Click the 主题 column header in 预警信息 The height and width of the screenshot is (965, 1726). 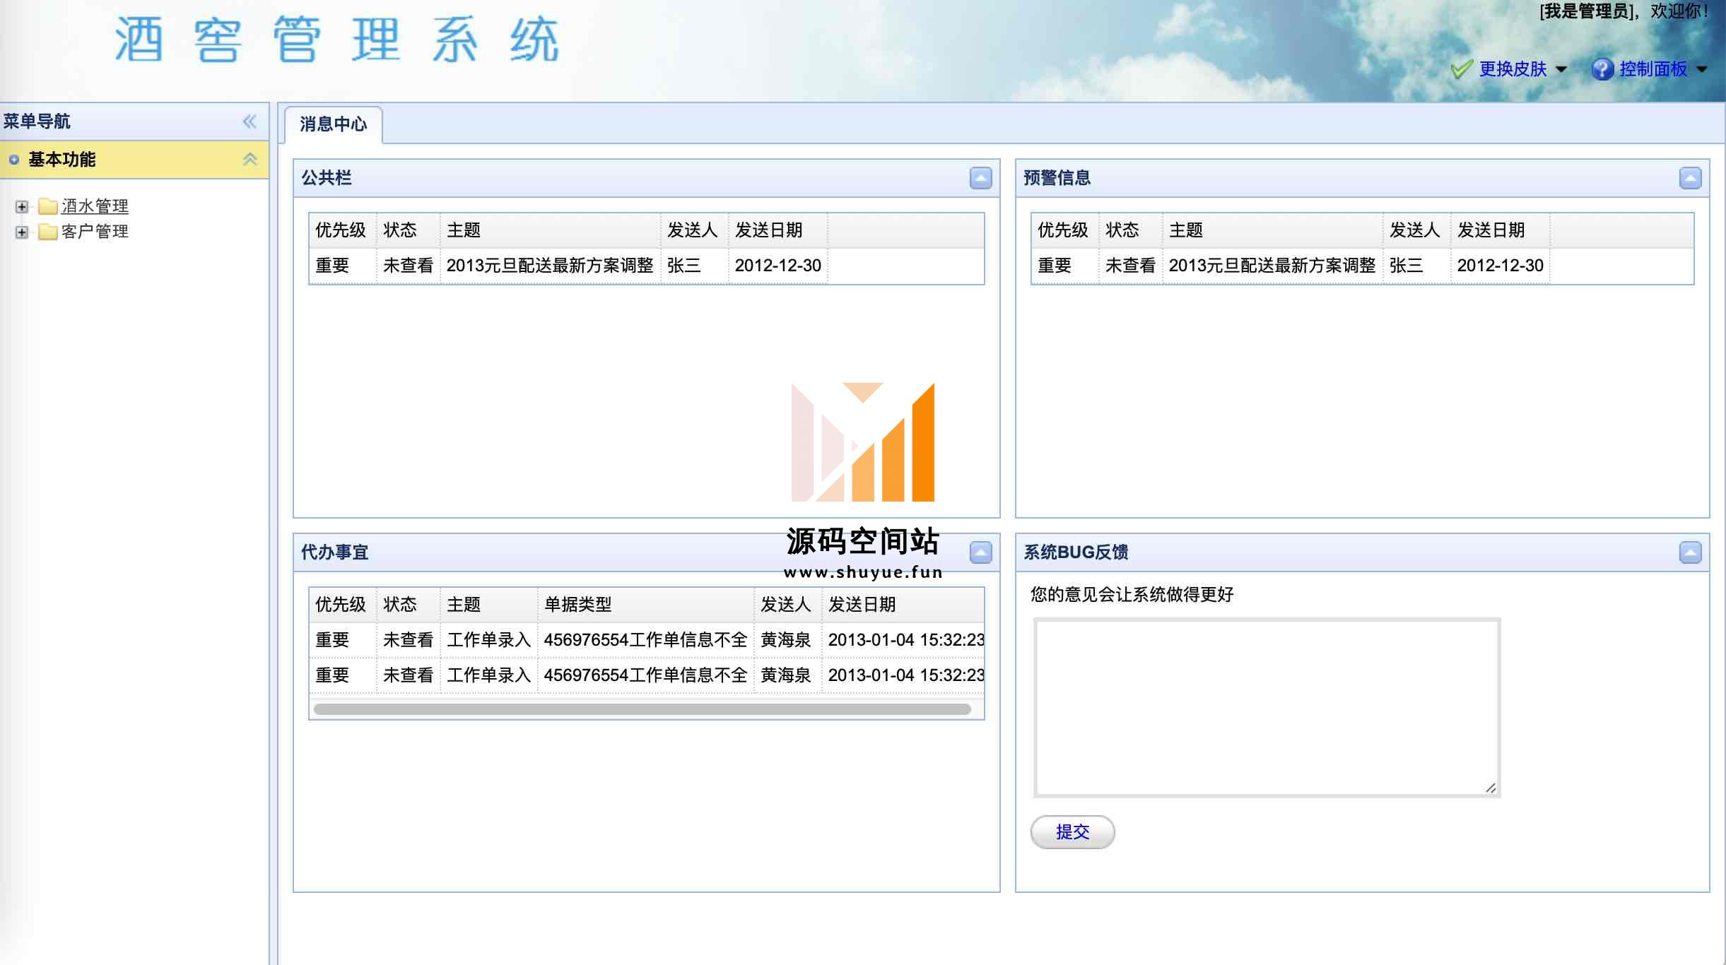[x=1273, y=230]
